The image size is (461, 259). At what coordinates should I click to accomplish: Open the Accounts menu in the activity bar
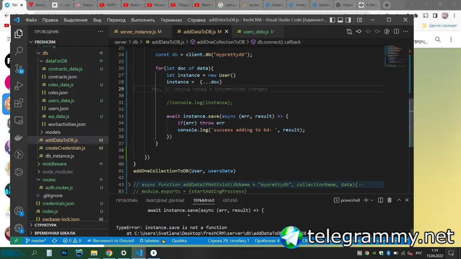click(19, 211)
